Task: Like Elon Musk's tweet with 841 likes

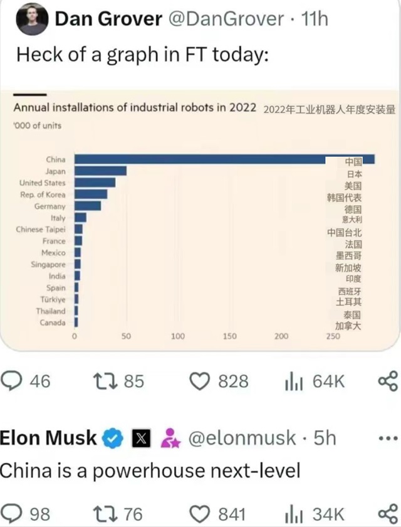Action: [x=200, y=514]
